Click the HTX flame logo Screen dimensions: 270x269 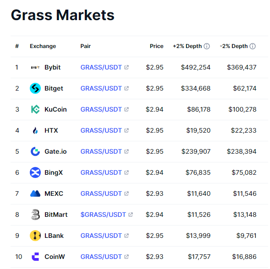click(35, 130)
